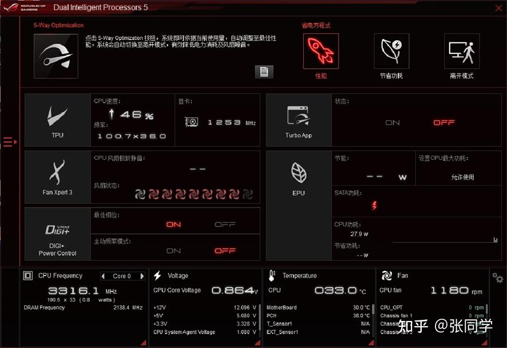The width and height of the screenshot is (507, 348).
Task: Select 离开模式 (Away Mode)
Action: click(x=462, y=52)
